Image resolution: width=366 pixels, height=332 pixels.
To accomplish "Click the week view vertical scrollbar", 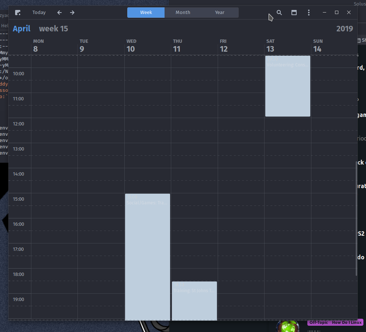I will [x=356, y=218].
